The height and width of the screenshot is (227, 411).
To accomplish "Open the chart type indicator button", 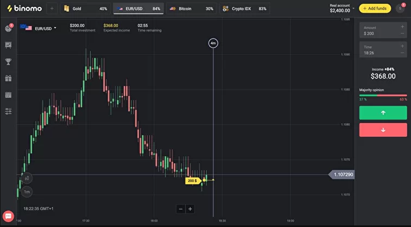I will point(26,178).
